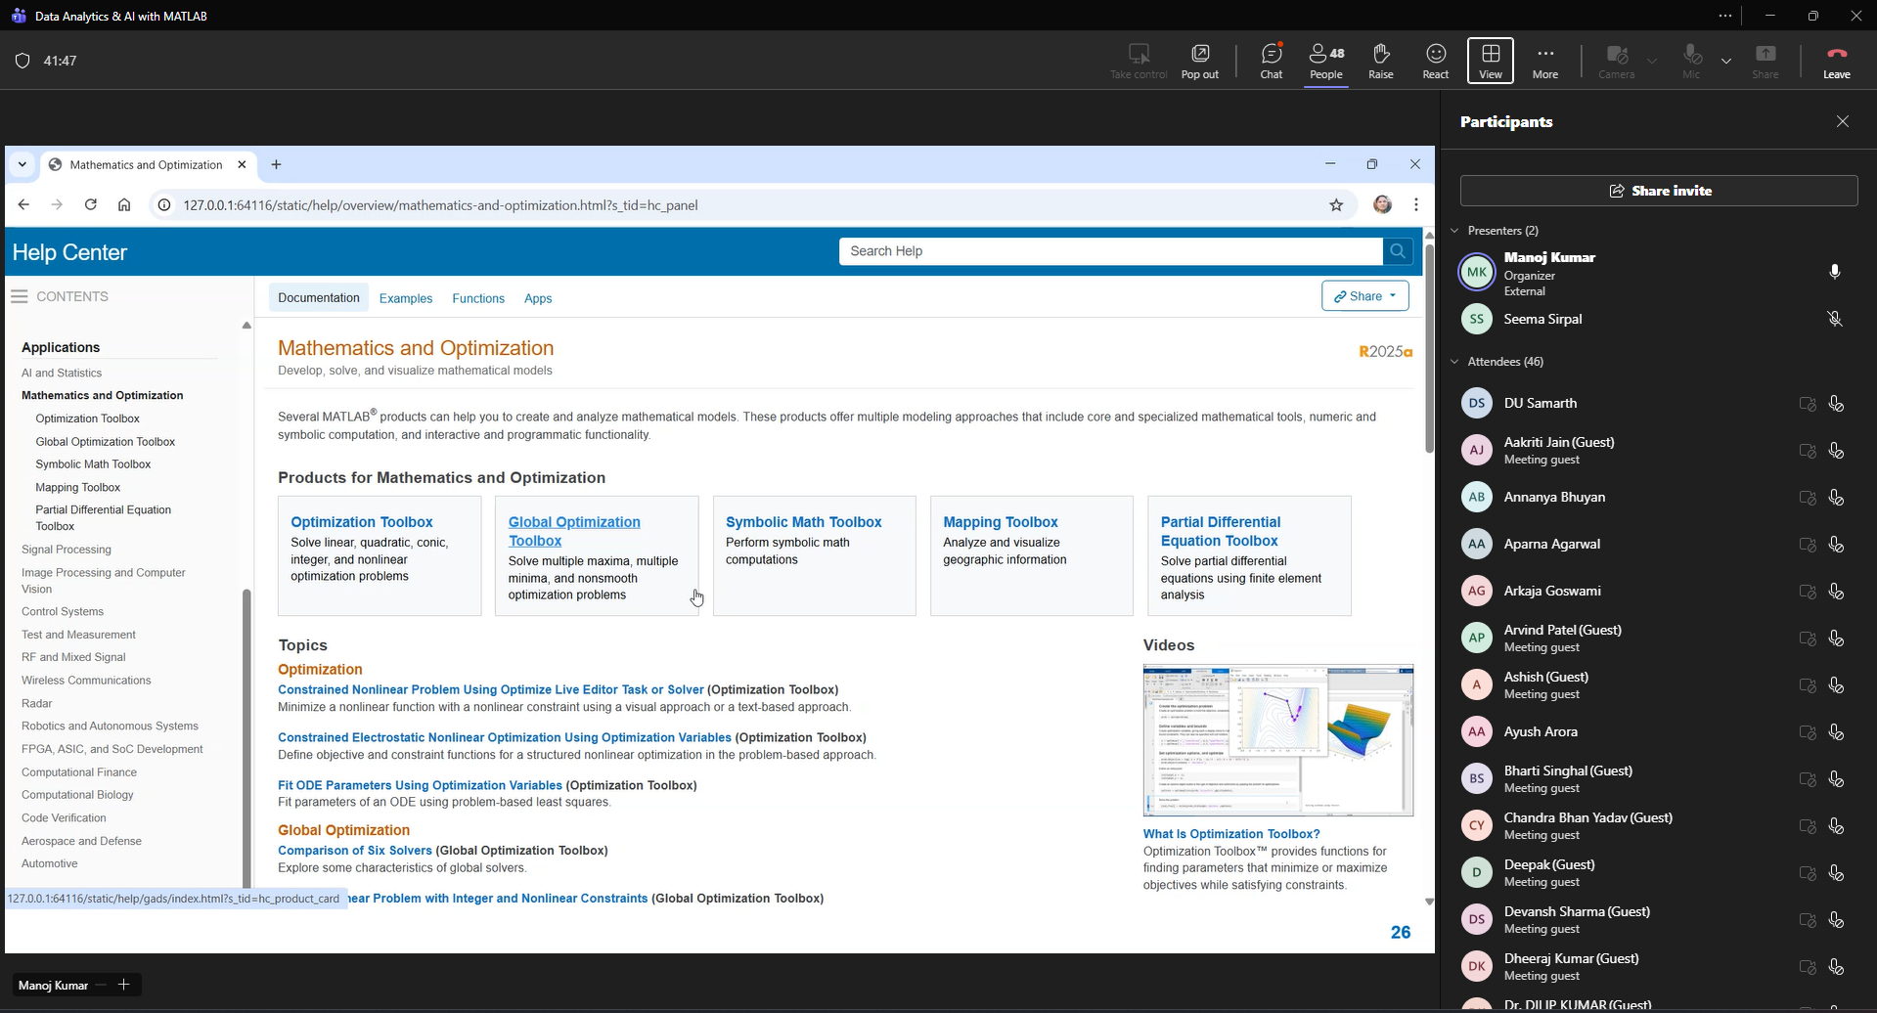
Task: Toggle the bookmark star in address bar
Action: [1336, 205]
